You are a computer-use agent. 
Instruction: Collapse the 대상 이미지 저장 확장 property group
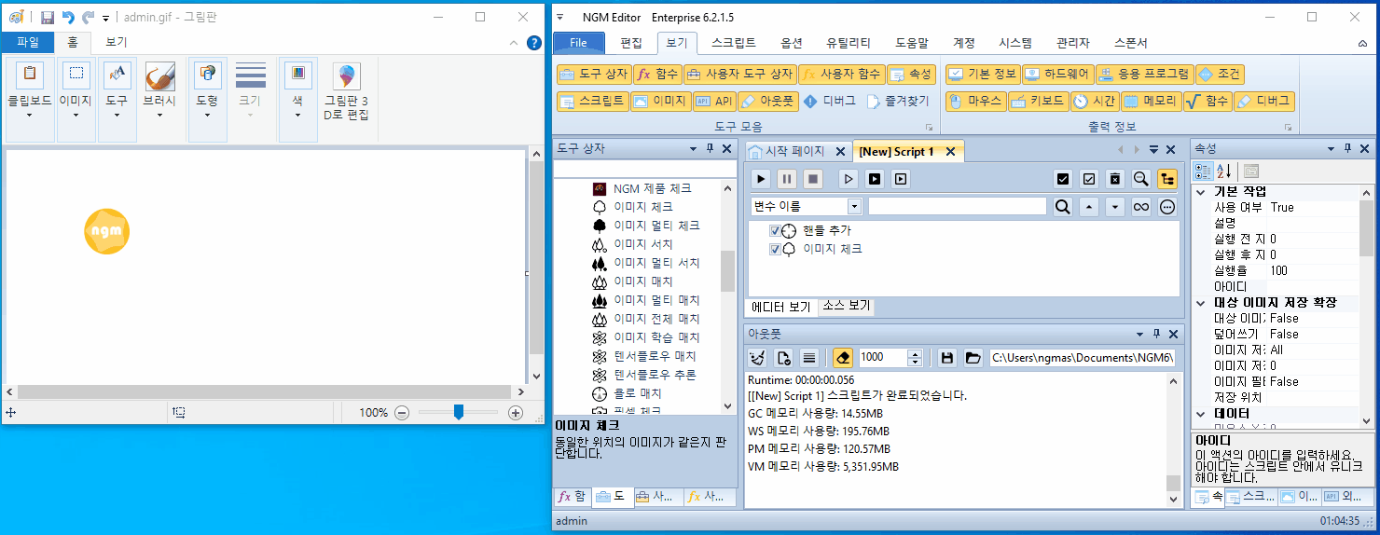pos(1201,303)
